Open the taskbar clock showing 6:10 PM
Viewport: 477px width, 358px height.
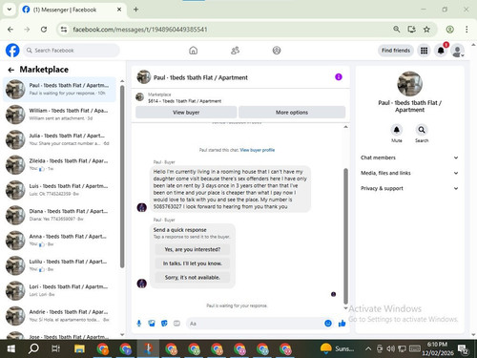[438, 348]
